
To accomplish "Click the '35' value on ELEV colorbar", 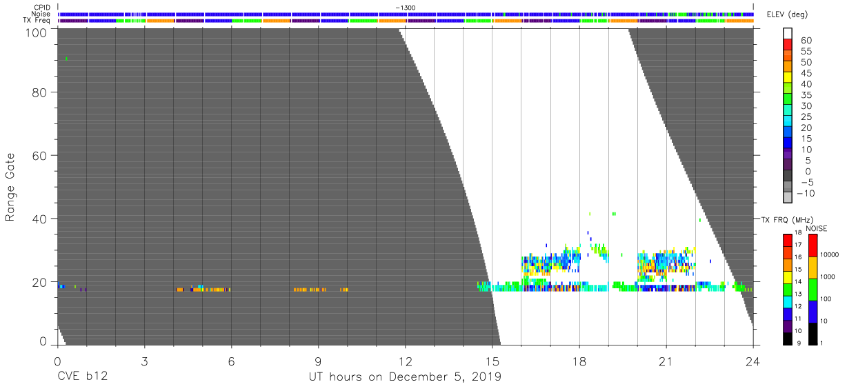I will (805, 95).
